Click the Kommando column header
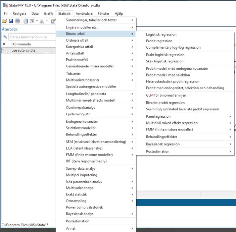This screenshot has width=236, height=232. (22, 44)
